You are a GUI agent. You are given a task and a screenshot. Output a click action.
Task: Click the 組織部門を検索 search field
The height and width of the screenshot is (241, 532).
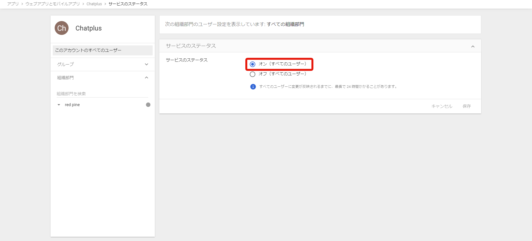tap(102, 94)
